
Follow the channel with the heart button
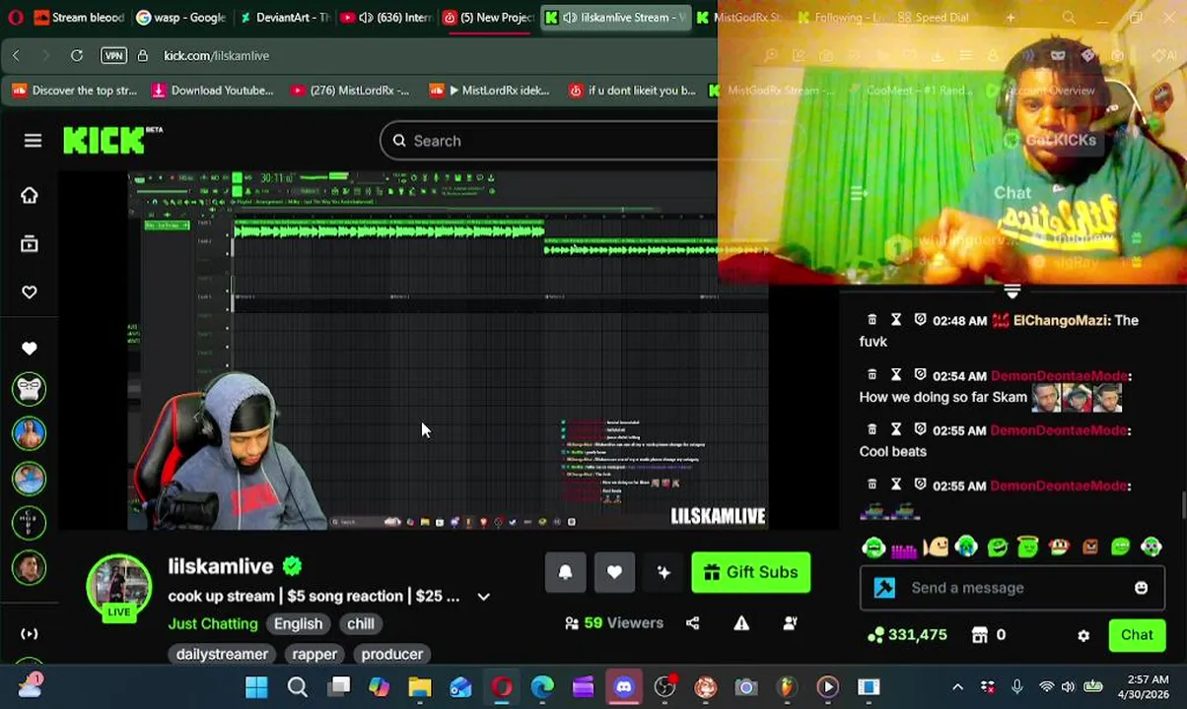(614, 572)
